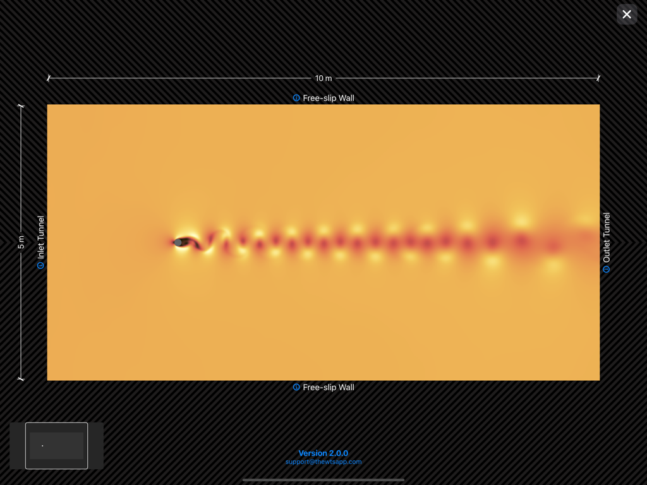Select the cylinder obstacle in the tunnel
The width and height of the screenshot is (647, 485).
179,242
